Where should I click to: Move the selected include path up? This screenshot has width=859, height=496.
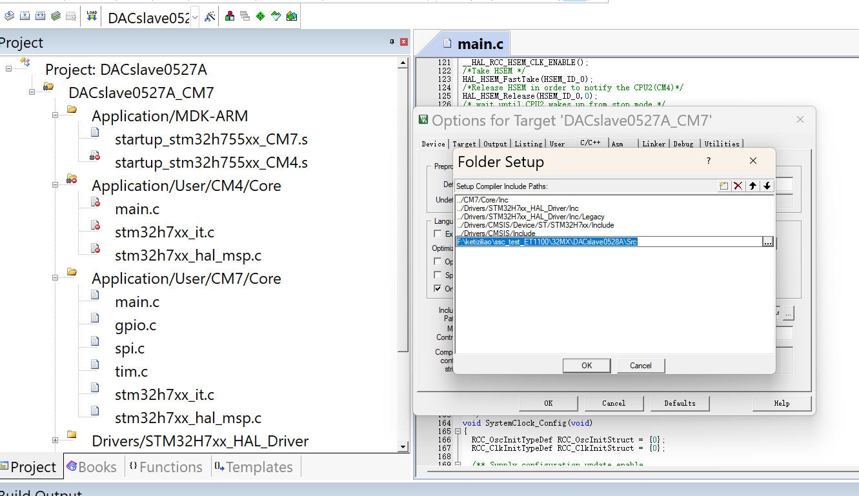753,186
